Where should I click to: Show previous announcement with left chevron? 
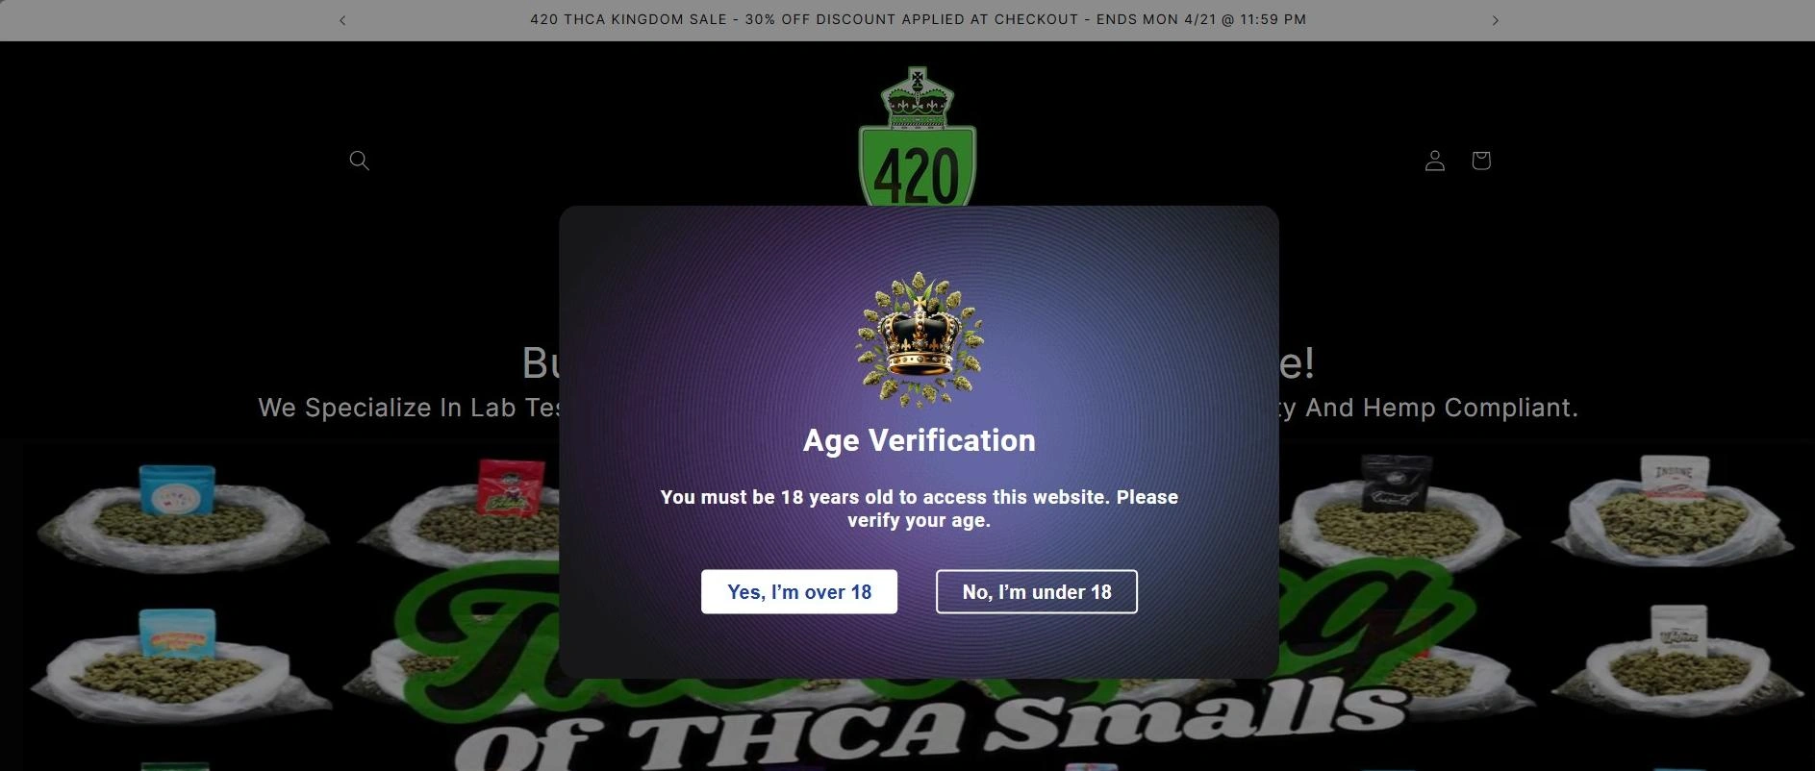tap(342, 20)
